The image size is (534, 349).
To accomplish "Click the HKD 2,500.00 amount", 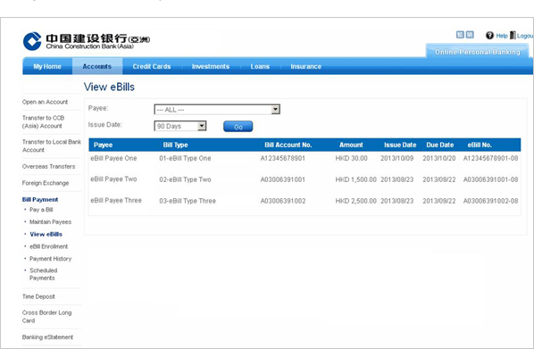I will pos(356,201).
